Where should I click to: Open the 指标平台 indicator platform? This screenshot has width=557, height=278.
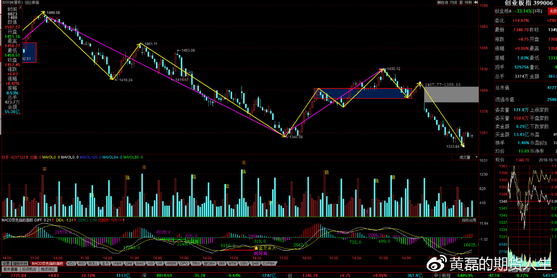[20, 263]
